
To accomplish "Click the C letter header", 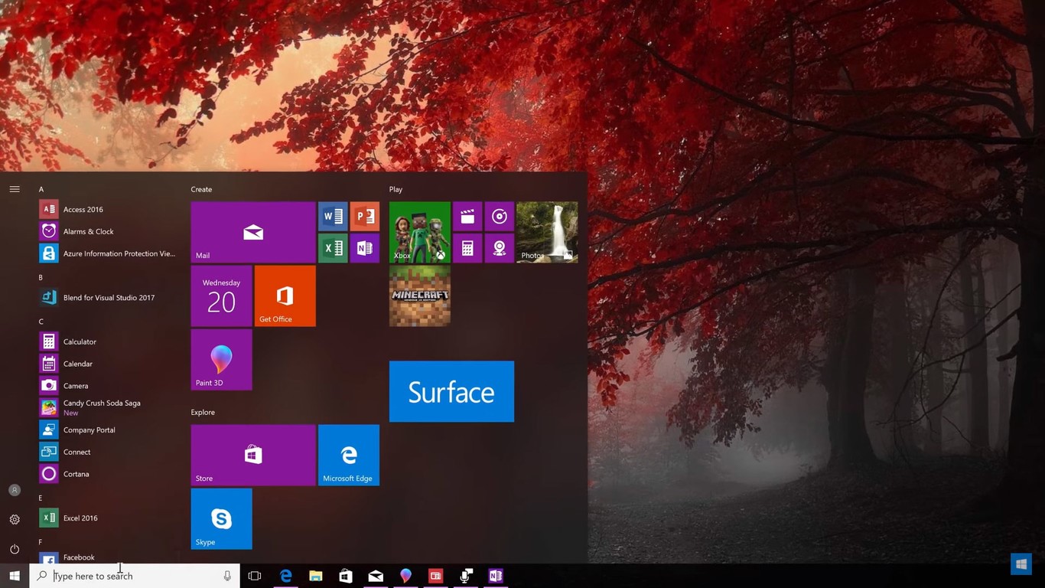I will coord(41,322).
